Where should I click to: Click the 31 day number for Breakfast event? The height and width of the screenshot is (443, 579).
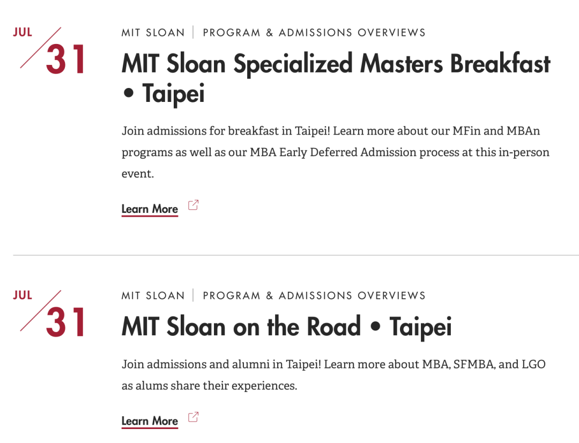click(x=66, y=59)
